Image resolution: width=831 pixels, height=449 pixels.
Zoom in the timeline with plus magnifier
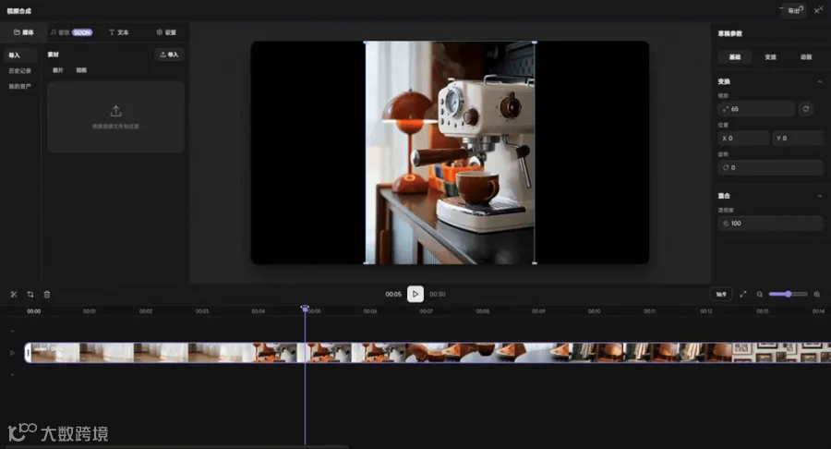click(x=817, y=294)
